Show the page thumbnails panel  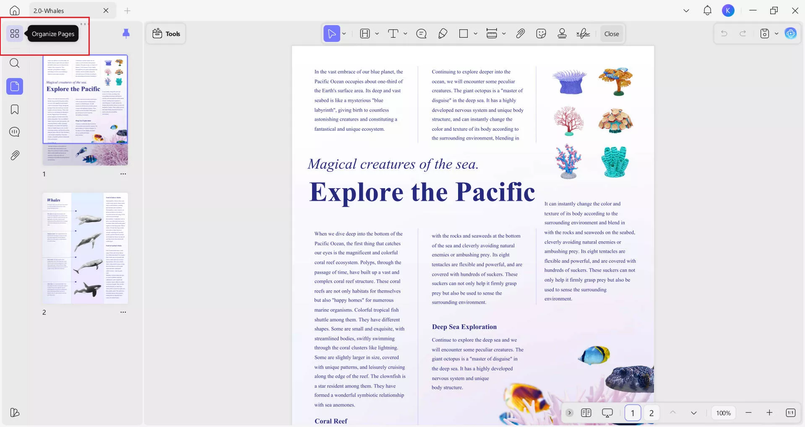click(15, 86)
